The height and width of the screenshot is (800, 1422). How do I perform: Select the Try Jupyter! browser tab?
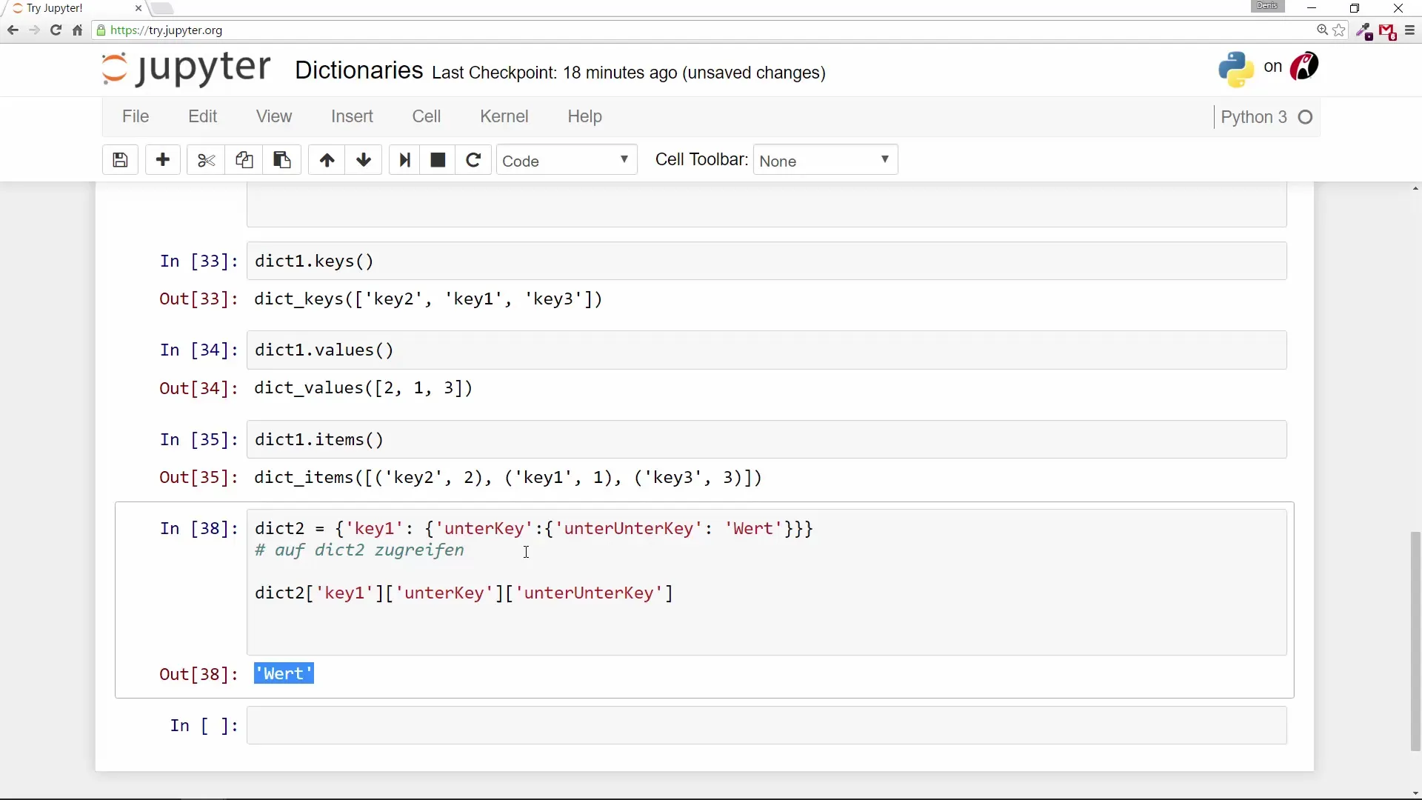(74, 9)
